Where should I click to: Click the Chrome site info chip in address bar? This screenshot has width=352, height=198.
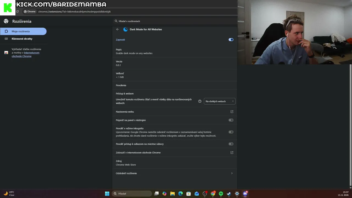[x=30, y=12]
